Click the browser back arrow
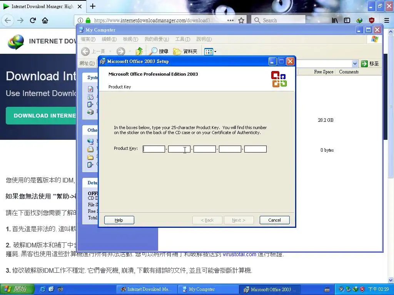The height and width of the screenshot is (295, 394). tap(8, 20)
